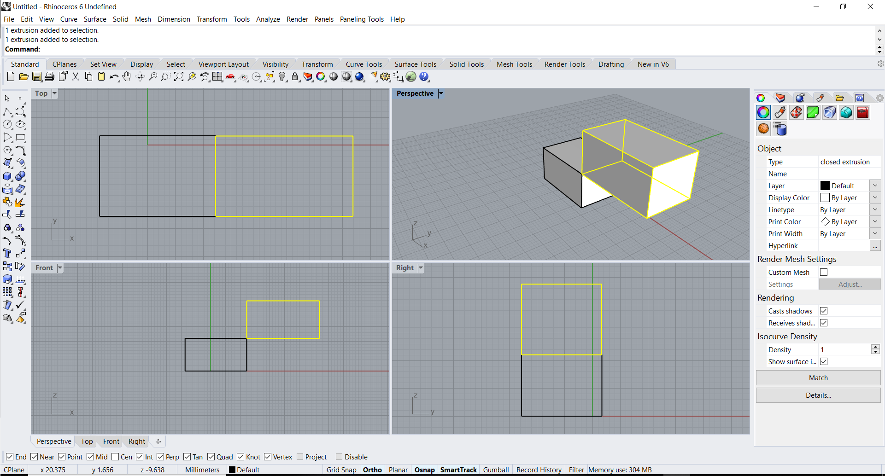Click the Save file toolbar icon
This screenshot has height=476, width=885.
pos(37,77)
